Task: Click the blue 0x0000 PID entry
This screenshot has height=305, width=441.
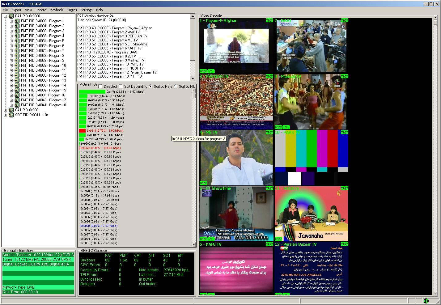Action: pos(99,226)
